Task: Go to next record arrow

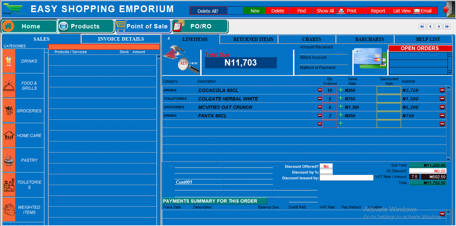Action: coord(439,27)
